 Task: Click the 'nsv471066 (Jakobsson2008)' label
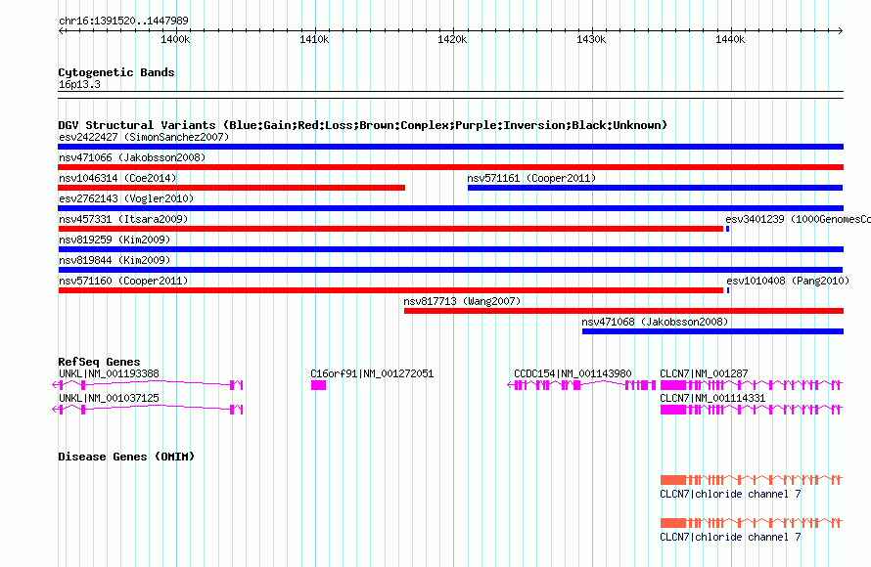pos(132,157)
